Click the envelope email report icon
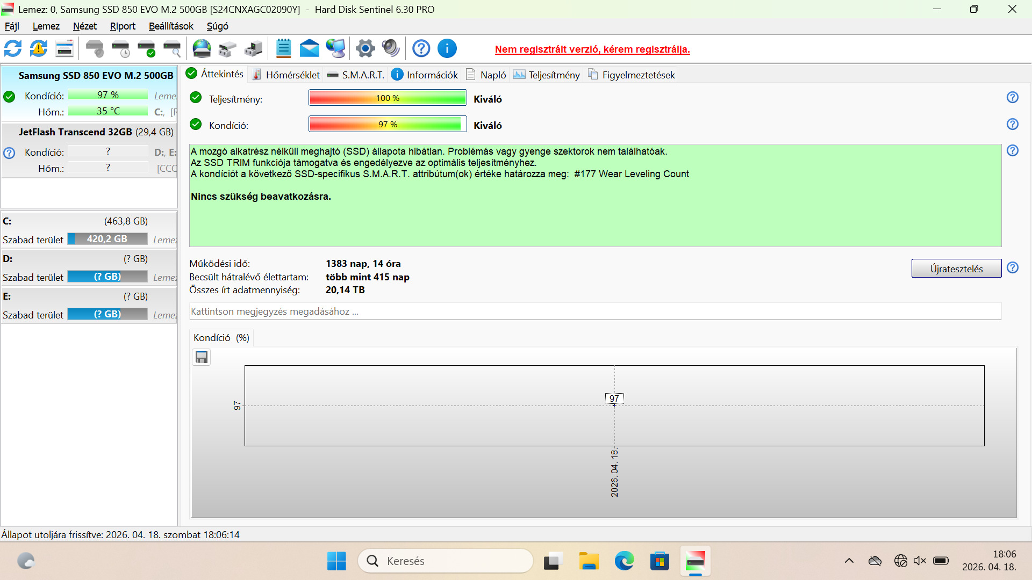Viewport: 1032px width, 580px height. coord(309,49)
